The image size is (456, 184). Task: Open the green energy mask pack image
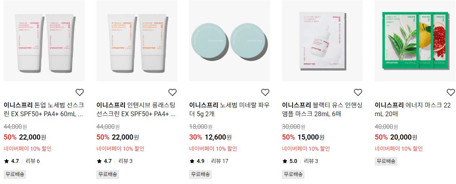[x=415, y=41]
